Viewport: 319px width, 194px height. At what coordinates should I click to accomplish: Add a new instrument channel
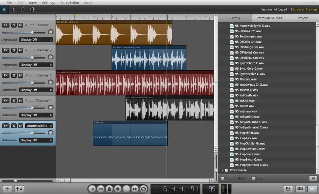[x=19, y=189]
